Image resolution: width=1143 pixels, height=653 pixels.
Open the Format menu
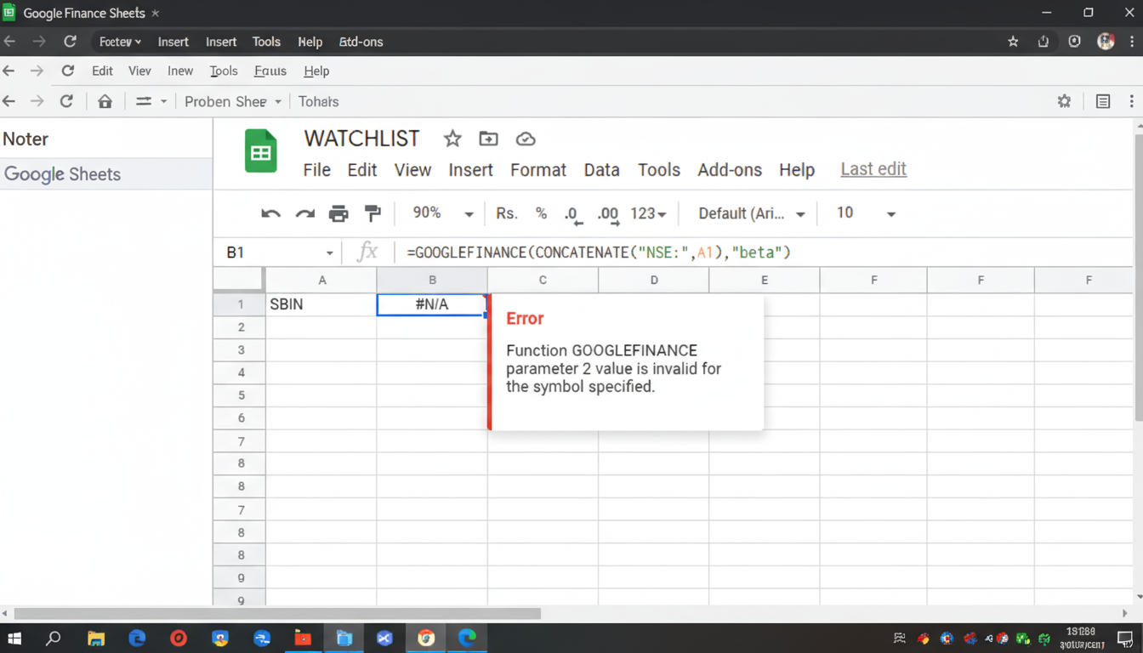(x=537, y=169)
